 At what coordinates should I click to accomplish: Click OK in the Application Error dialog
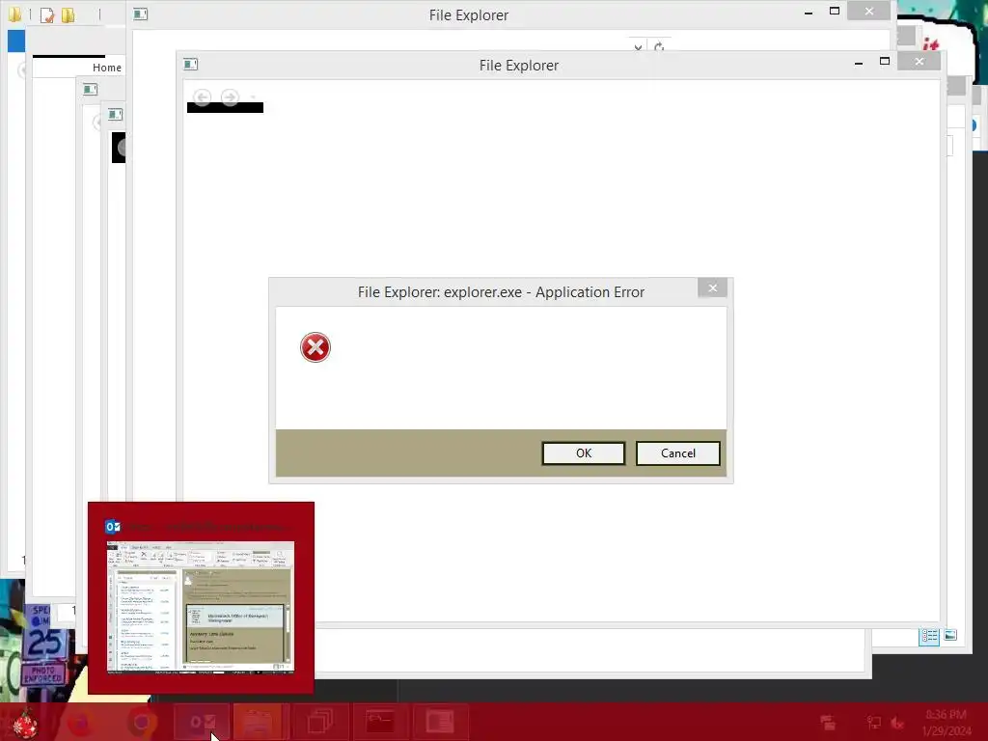[584, 453]
